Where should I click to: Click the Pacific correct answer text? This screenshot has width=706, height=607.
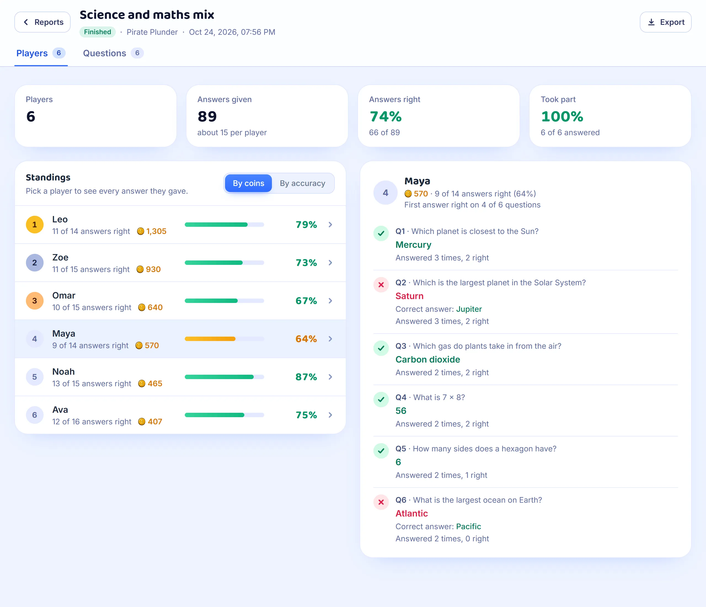point(469,526)
